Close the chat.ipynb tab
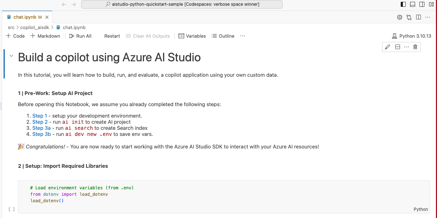 47,17
